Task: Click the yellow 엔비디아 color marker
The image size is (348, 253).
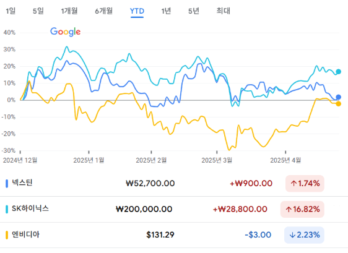Action: coord(7,235)
